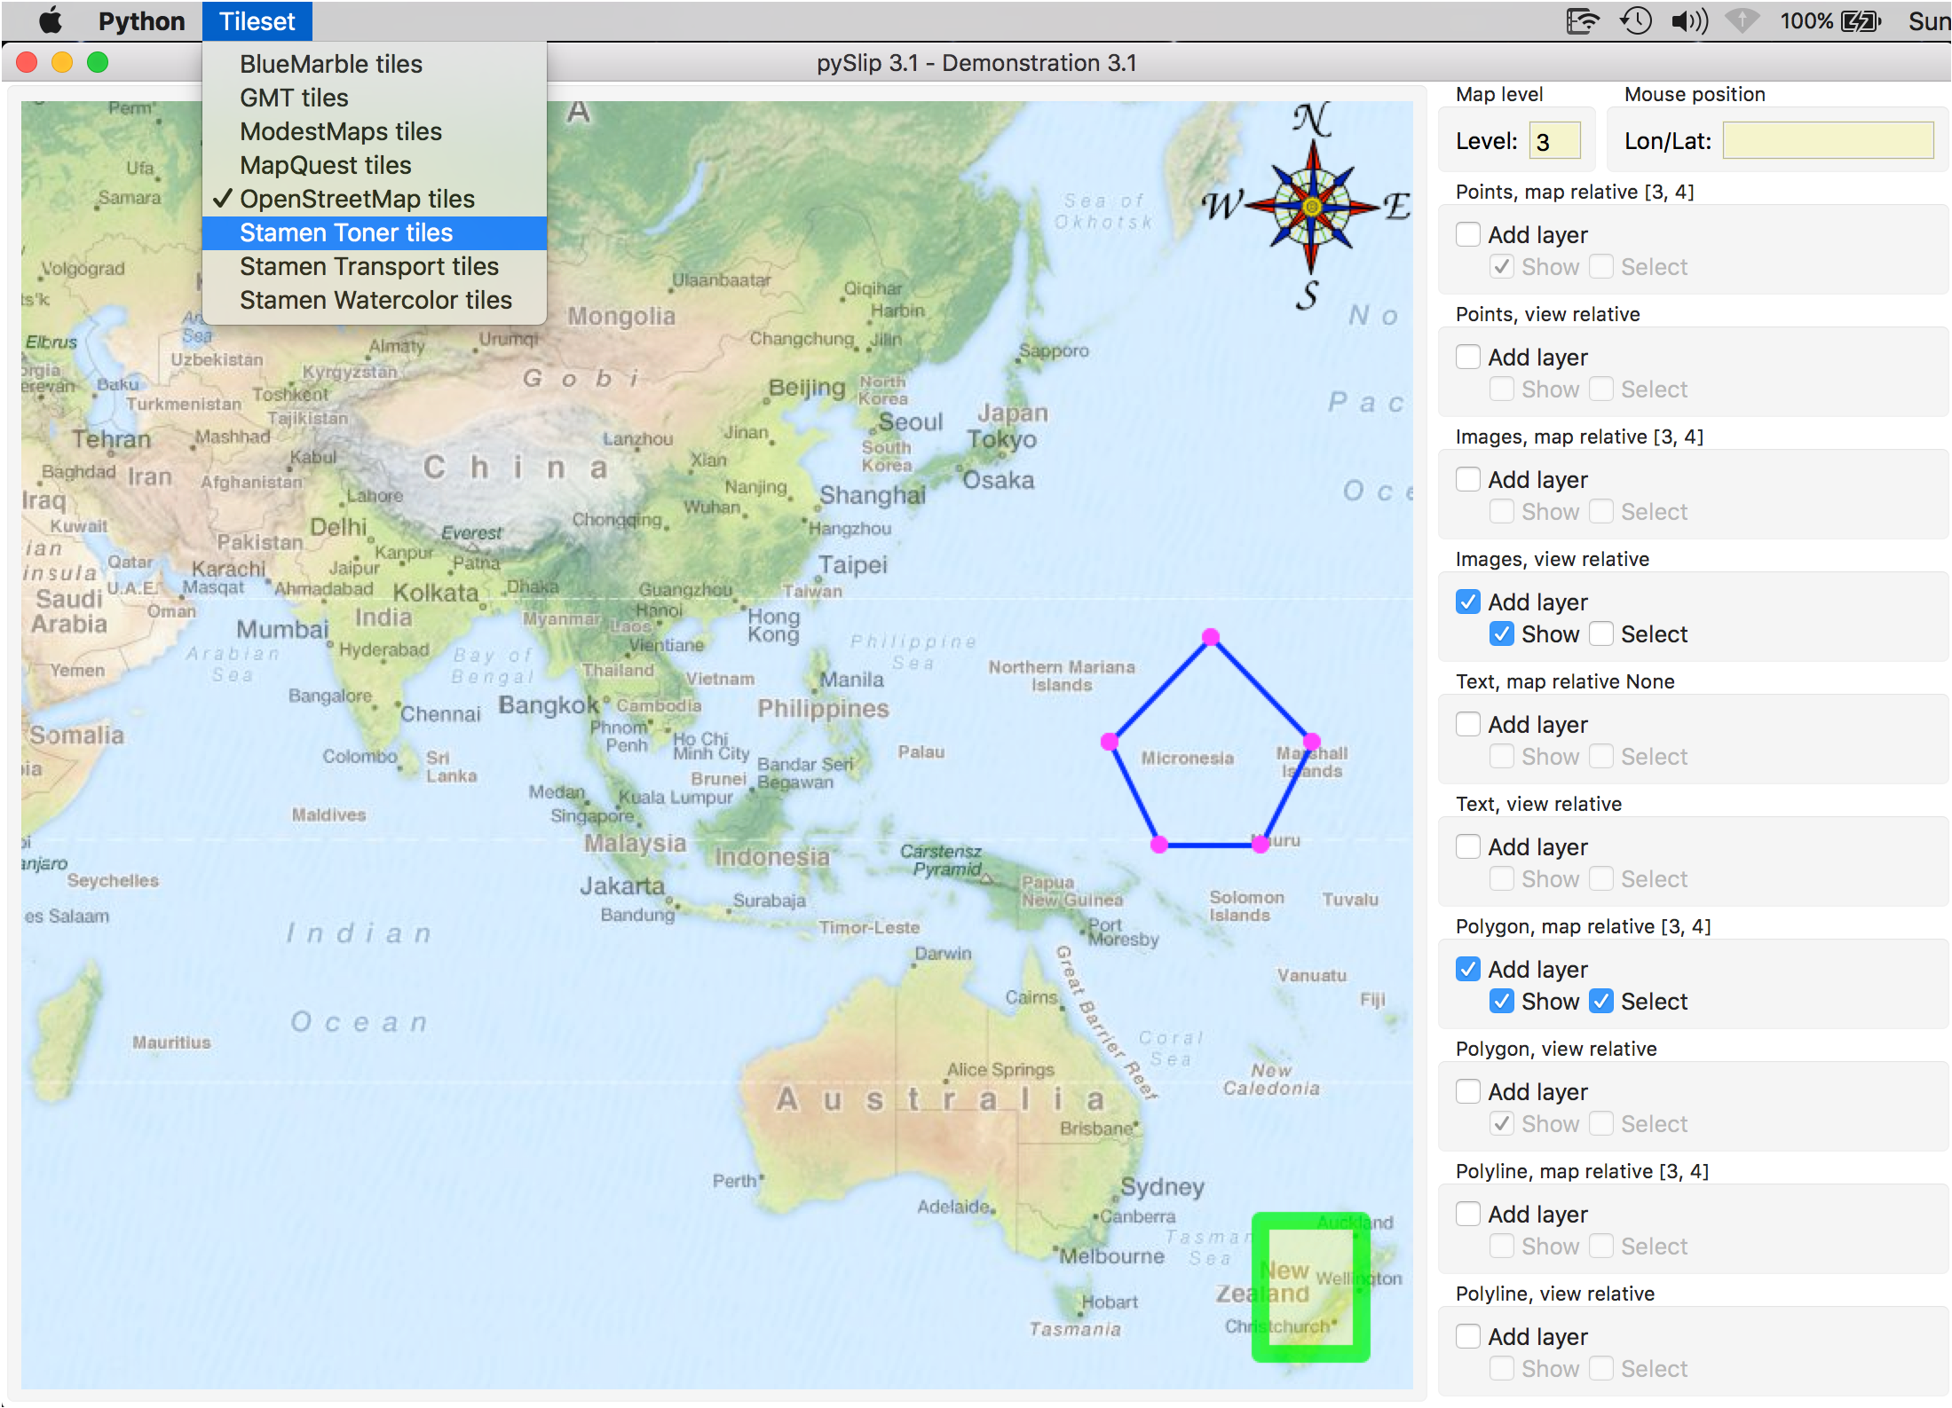The height and width of the screenshot is (1408, 1952).
Task: Click the top magenta vertex of pentagon
Action: click(1211, 636)
